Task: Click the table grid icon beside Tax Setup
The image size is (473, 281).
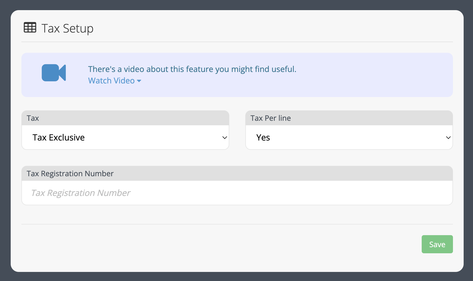Action: 30,27
